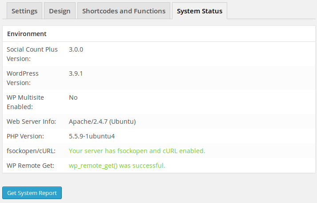
Task: Select the 3.9.1 WordPress version value
Action: (x=76, y=73)
